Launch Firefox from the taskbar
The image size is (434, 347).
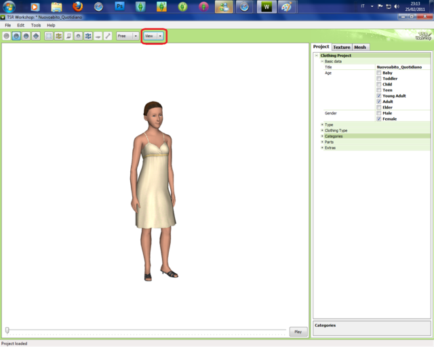tap(78, 7)
